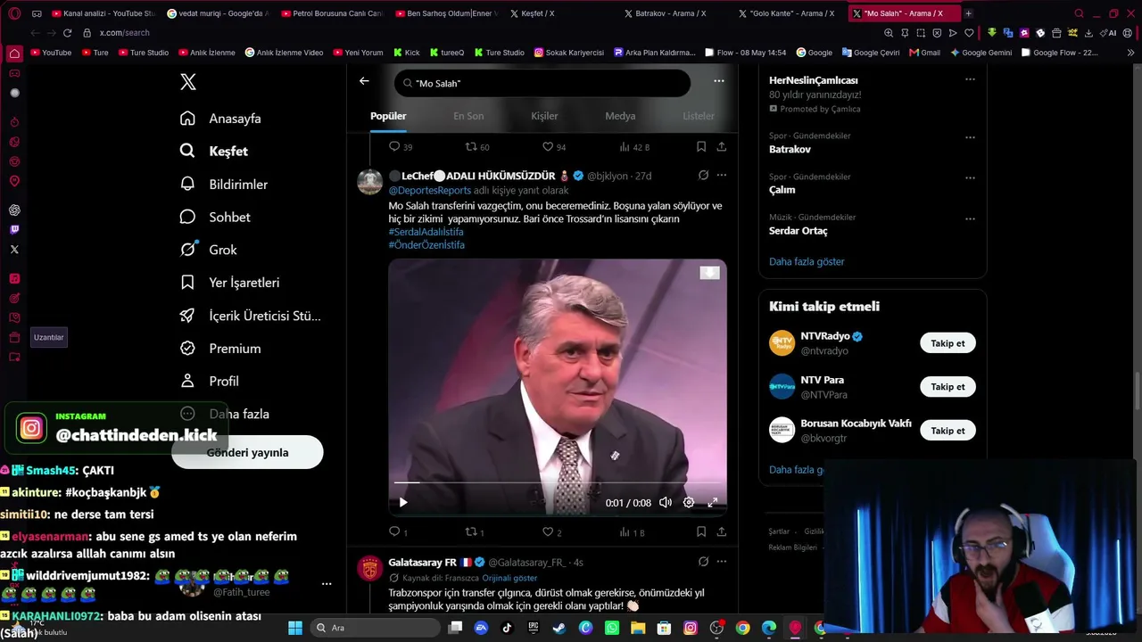The width and height of the screenshot is (1142, 642).
Task: Click Grok icon on Galatasaray FR post
Action: click(703, 562)
